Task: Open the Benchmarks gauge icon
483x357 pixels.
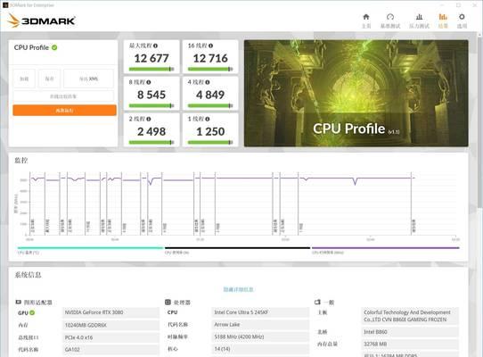Action: click(x=390, y=17)
